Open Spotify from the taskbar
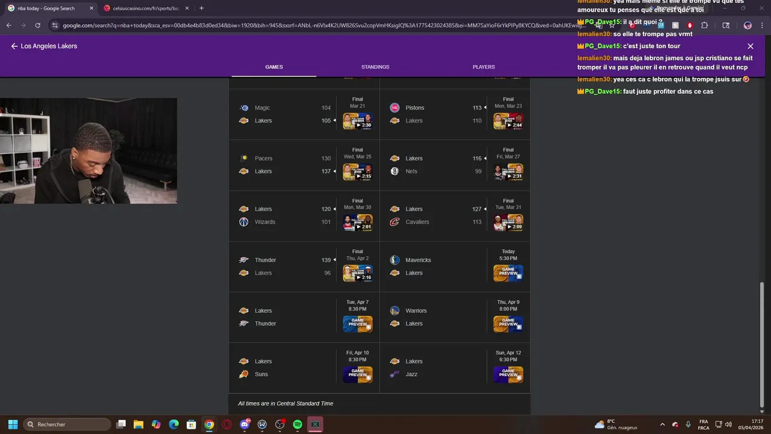This screenshot has width=771, height=434. [298, 424]
